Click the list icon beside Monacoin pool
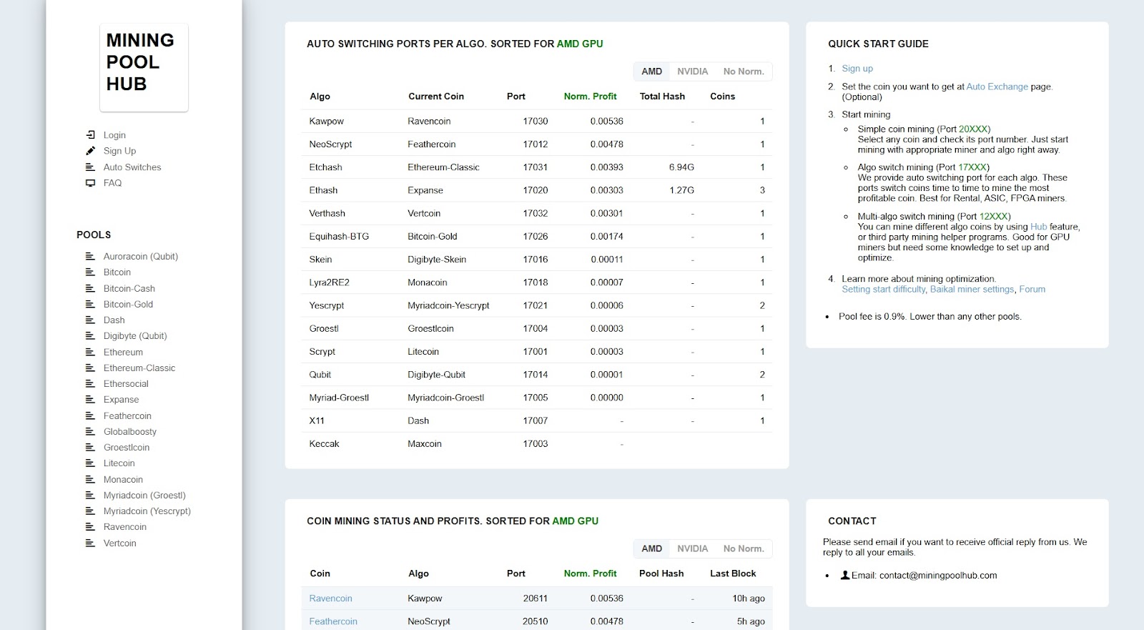Screen dimensions: 1144x630 pos(90,479)
